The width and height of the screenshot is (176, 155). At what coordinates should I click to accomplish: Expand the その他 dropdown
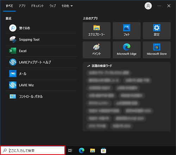(x=67, y=6)
